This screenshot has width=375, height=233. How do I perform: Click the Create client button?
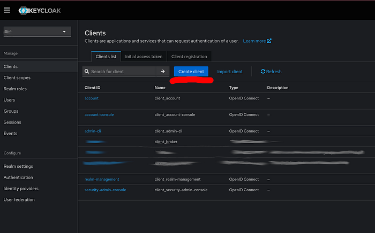pos(191,71)
